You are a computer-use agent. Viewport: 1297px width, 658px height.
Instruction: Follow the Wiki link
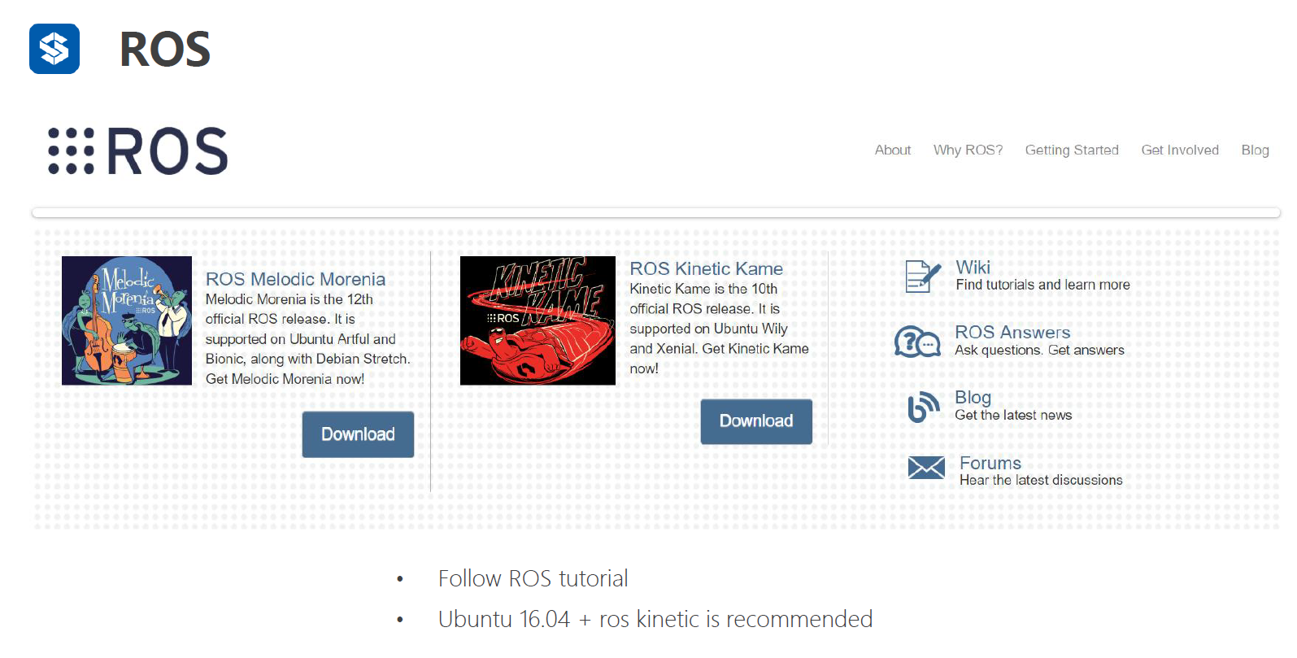coord(973,268)
